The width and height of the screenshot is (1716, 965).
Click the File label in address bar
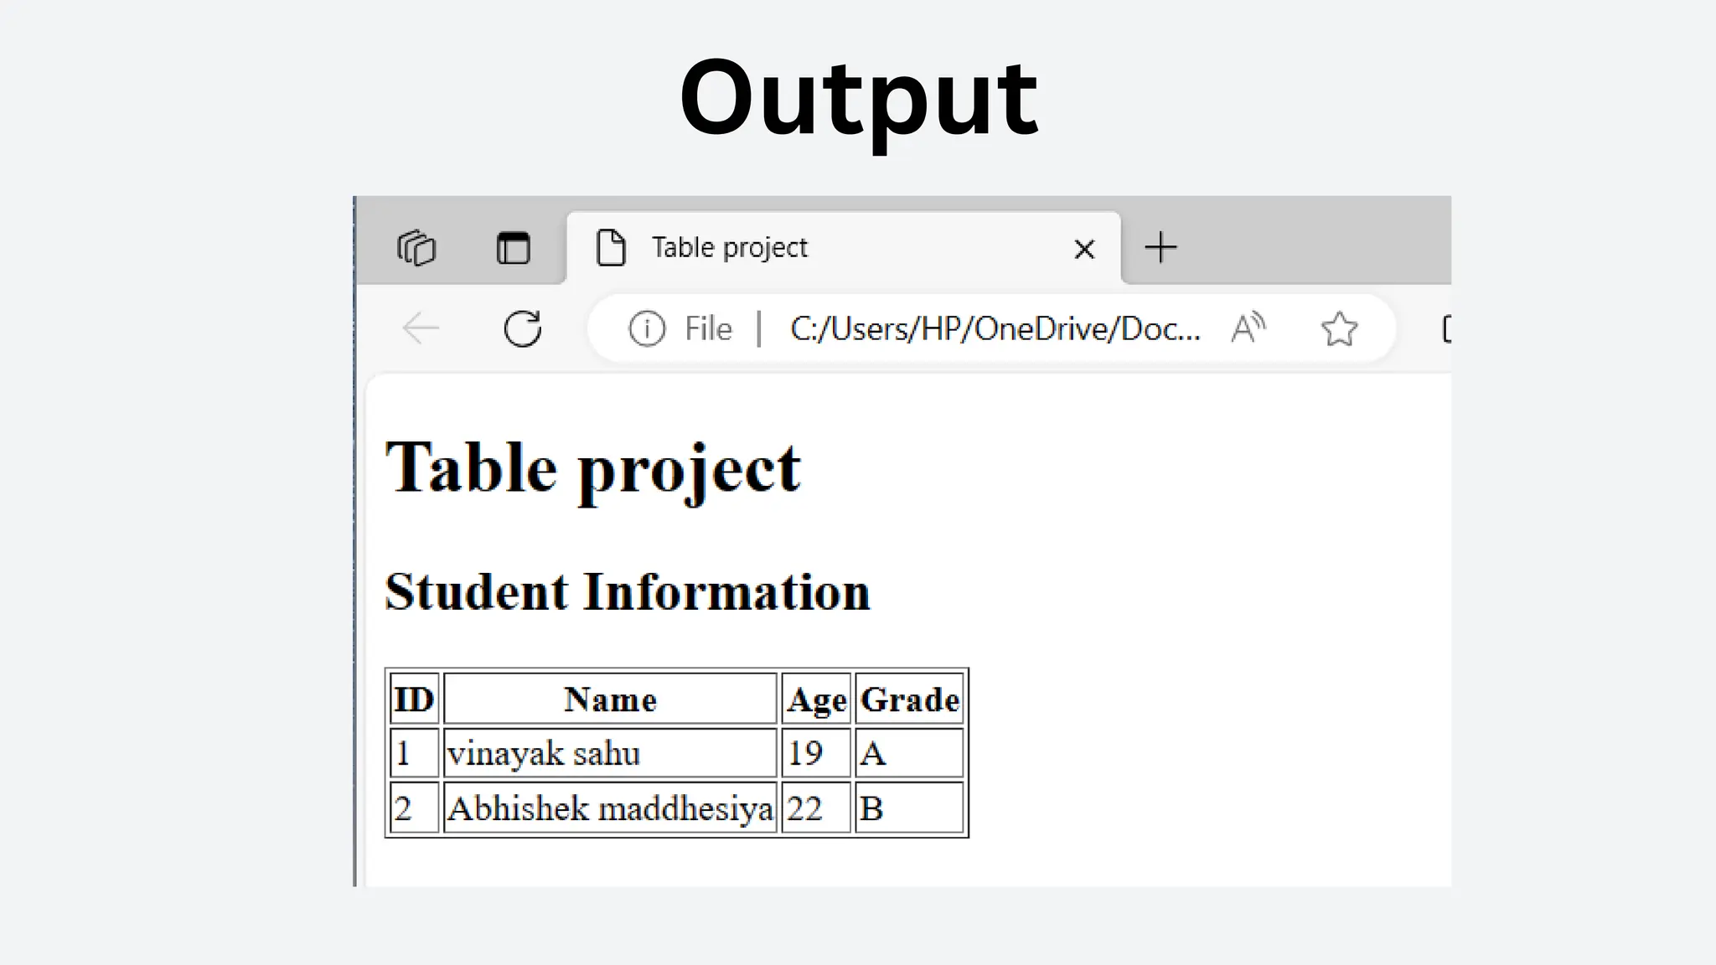tap(708, 328)
